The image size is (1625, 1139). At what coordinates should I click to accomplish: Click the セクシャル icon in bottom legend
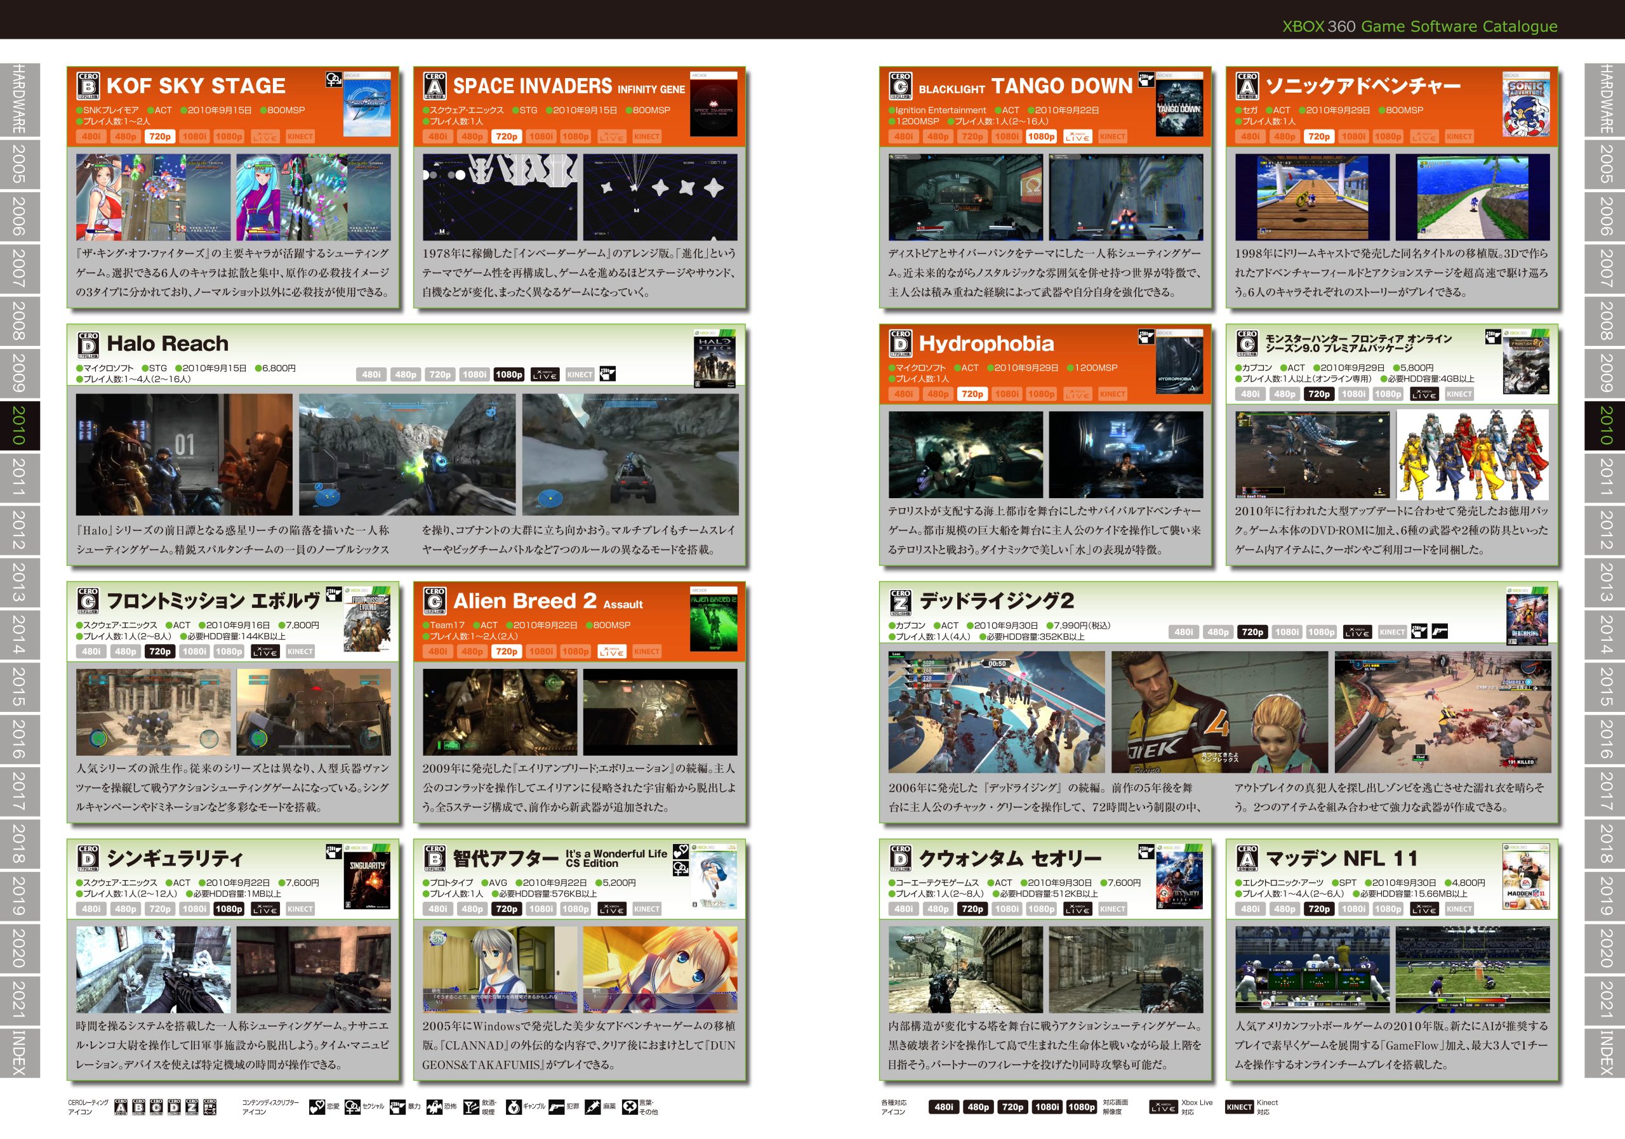[x=353, y=1107]
